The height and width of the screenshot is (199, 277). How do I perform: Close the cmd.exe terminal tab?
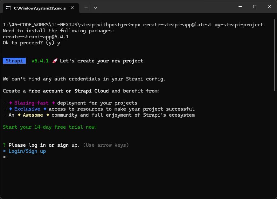(x=73, y=8)
